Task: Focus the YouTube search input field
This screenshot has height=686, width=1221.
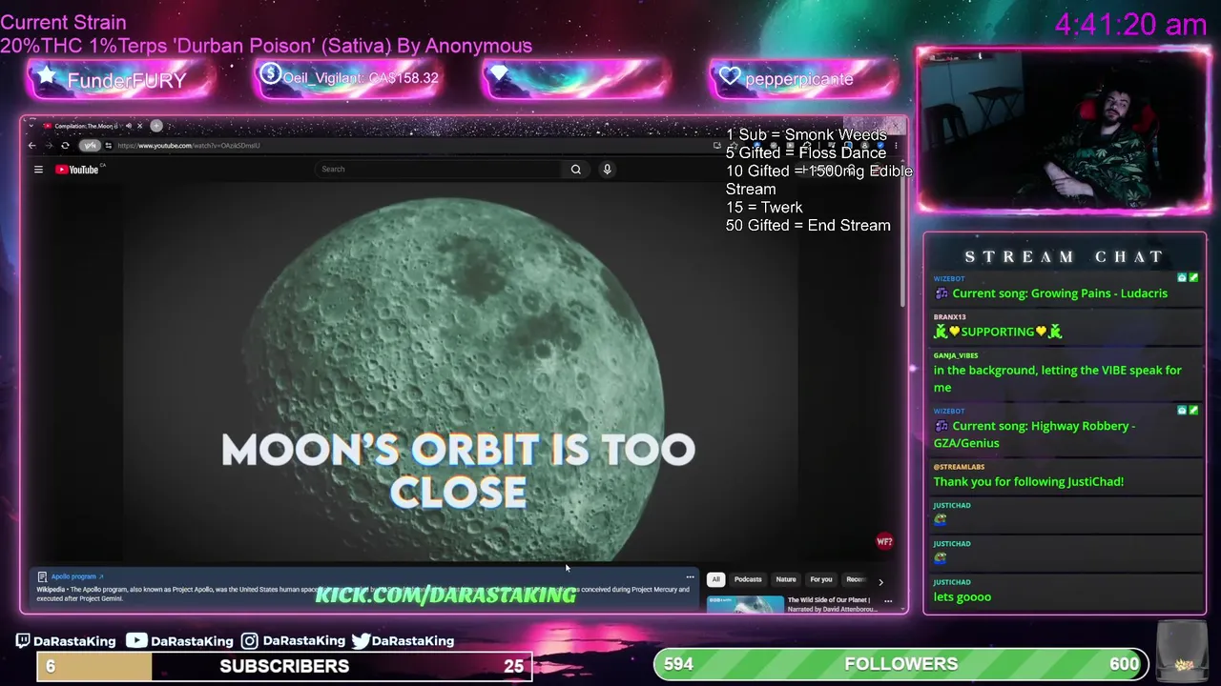Action: 439,170
